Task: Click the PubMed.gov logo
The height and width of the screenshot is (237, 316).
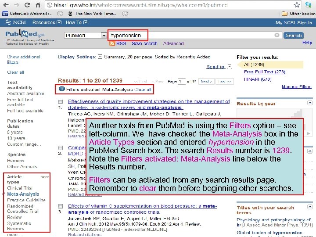Action: 25,33
